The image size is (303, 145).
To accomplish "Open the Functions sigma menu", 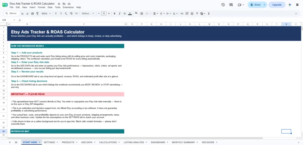I will [x=209, y=14].
